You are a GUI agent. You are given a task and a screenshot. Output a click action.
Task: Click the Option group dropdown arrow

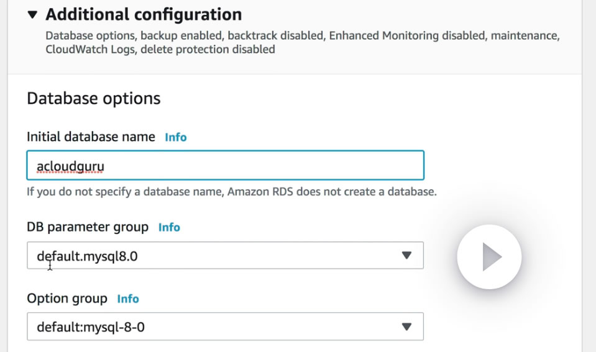(406, 327)
